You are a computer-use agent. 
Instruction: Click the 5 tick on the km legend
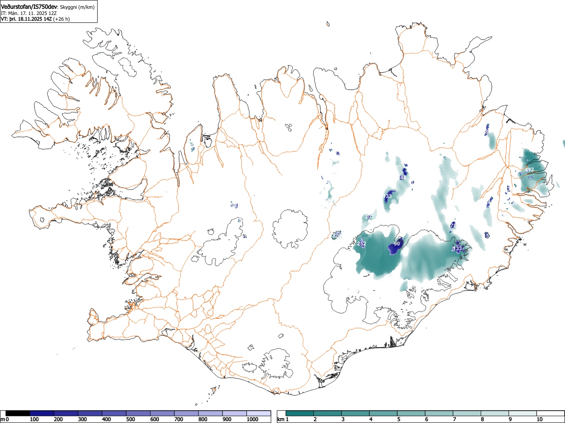point(399,419)
